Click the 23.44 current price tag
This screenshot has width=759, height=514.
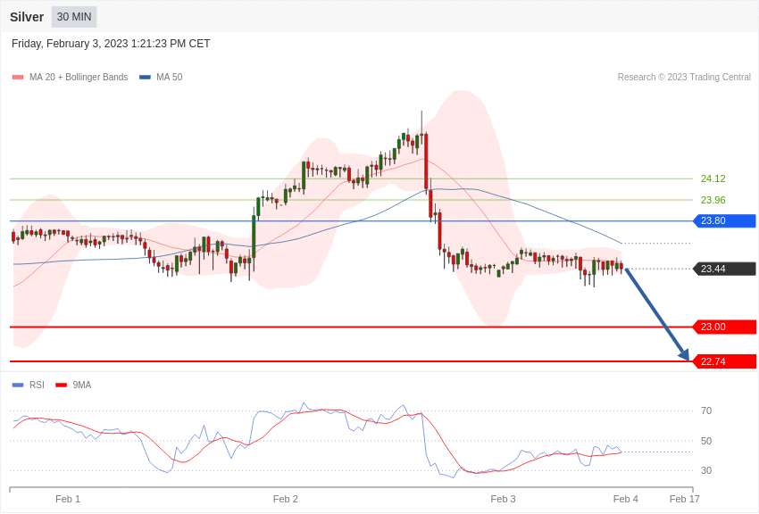(725, 269)
